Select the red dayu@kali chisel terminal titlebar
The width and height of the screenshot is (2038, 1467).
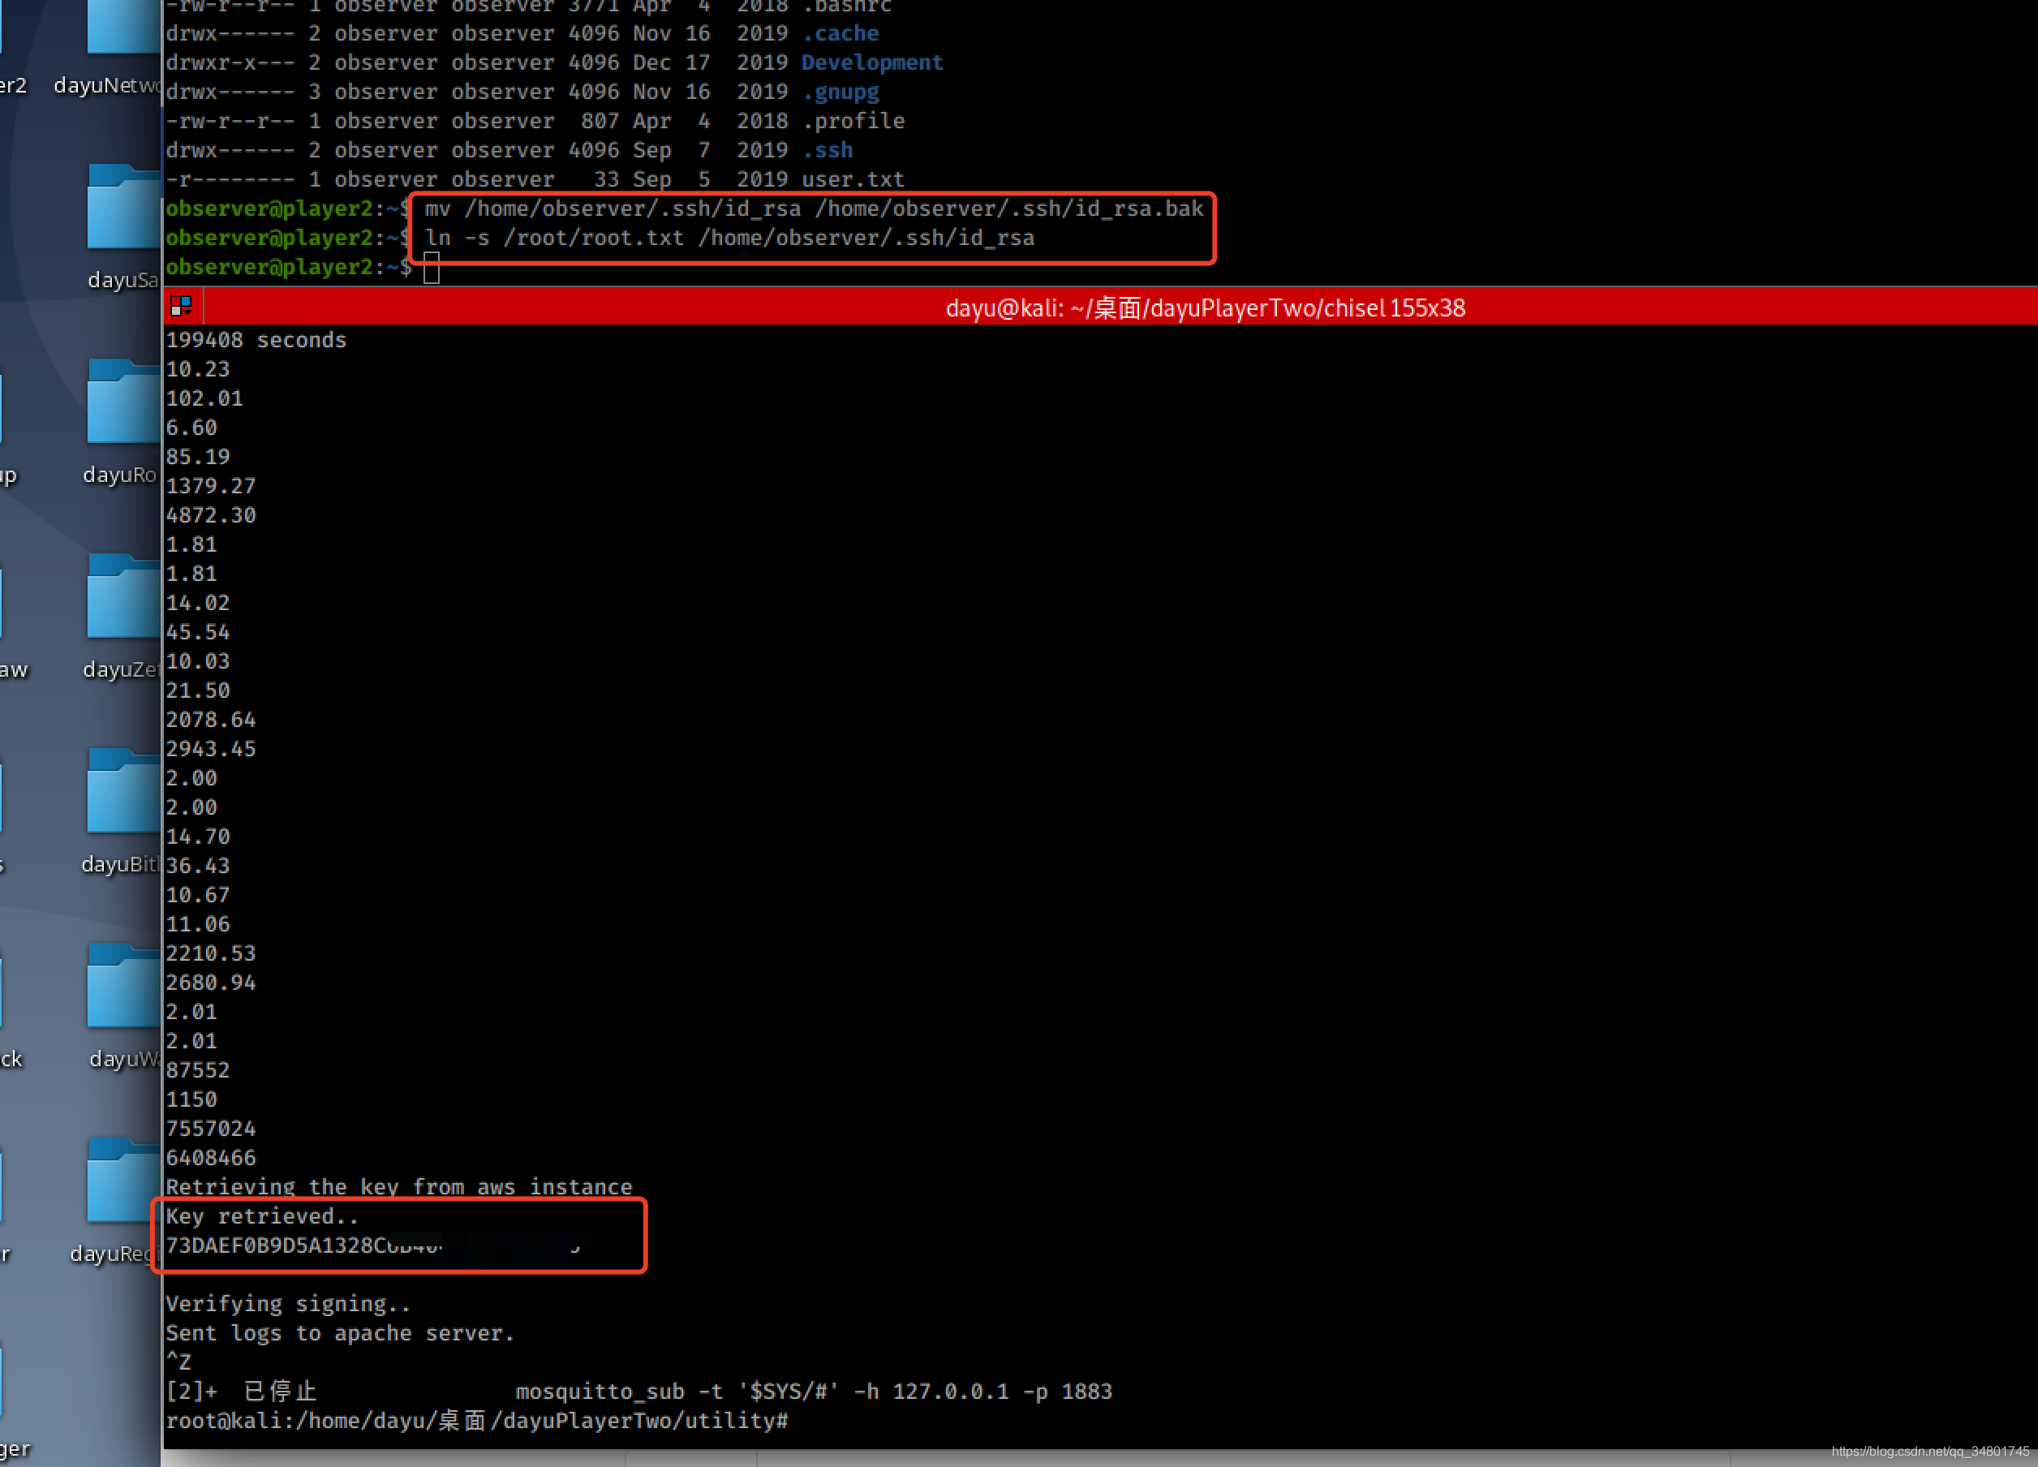pos(1204,308)
